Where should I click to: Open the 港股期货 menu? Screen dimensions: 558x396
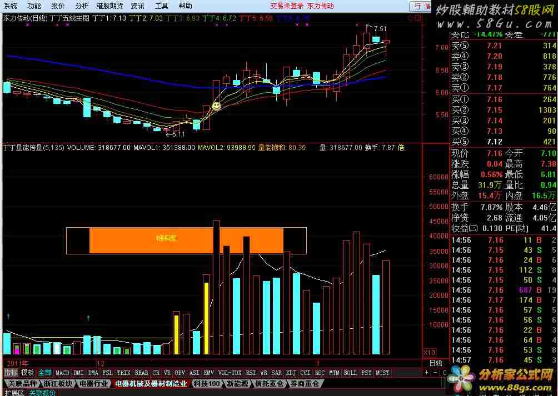click(109, 6)
